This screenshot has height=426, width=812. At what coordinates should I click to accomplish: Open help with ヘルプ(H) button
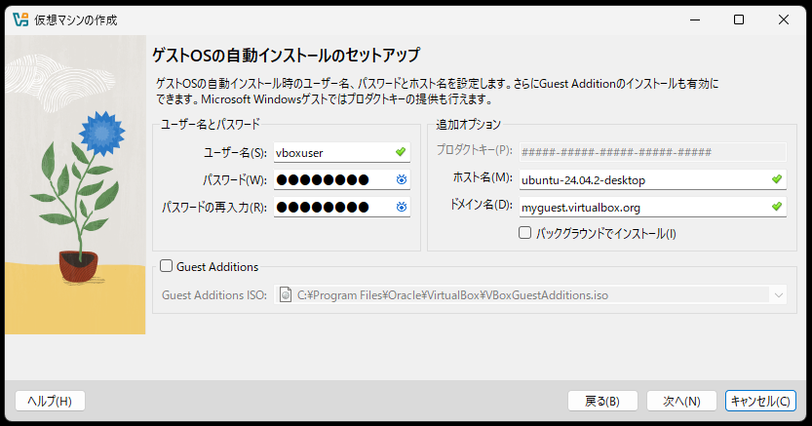tap(50, 401)
